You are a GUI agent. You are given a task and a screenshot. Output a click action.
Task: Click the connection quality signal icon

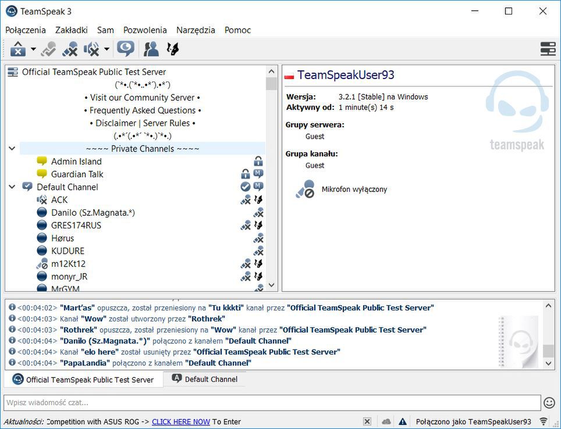[544, 421]
